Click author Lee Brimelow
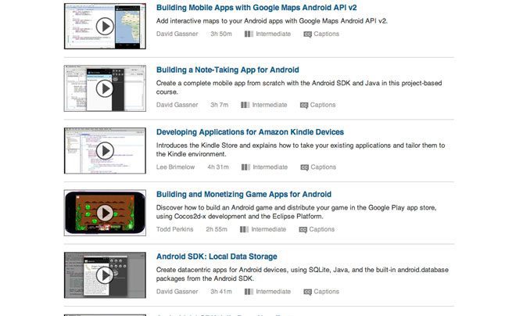This screenshot has height=316, width=516. [x=175, y=167]
